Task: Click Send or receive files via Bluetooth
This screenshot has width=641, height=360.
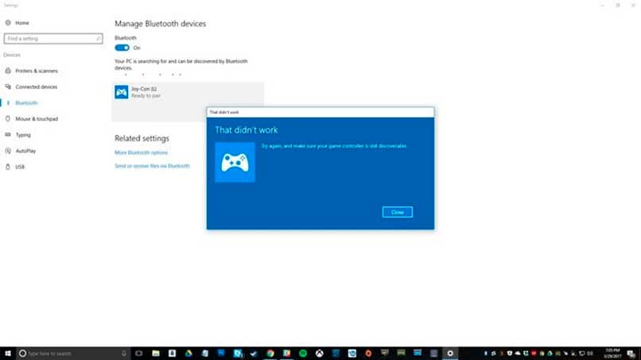Action: click(152, 166)
